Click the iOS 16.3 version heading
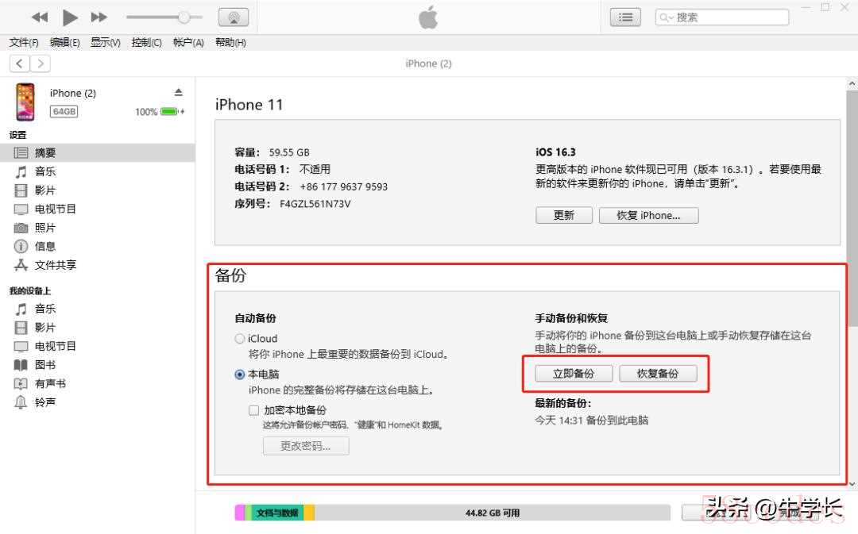Screen dimensions: 858x534 click(555, 152)
